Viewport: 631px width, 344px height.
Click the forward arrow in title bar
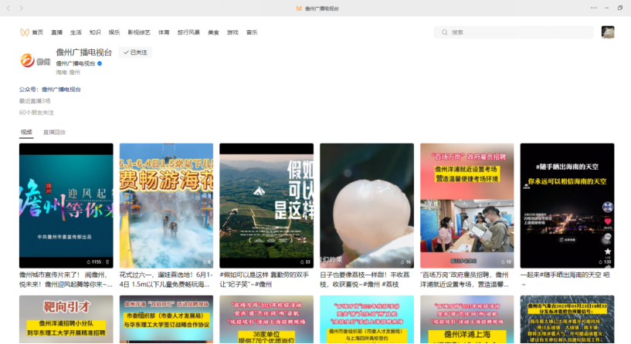tap(22, 8)
